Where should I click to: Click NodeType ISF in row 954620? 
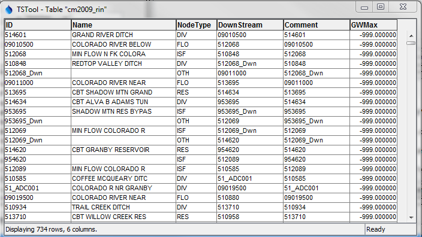tap(197, 159)
